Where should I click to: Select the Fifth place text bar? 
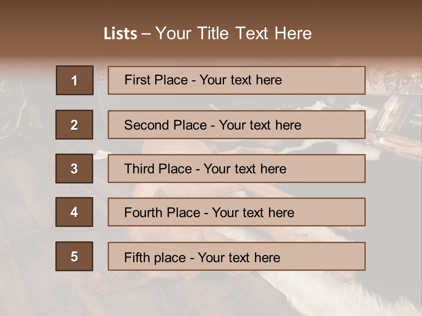[x=236, y=256]
